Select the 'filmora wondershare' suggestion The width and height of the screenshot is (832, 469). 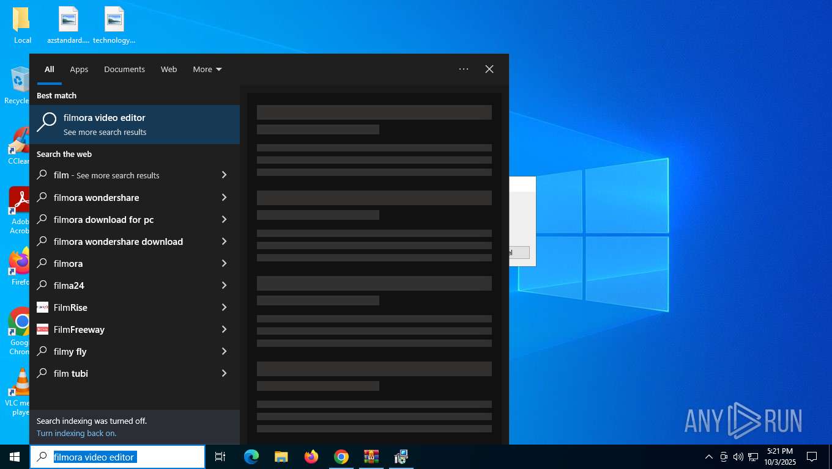(x=122, y=197)
